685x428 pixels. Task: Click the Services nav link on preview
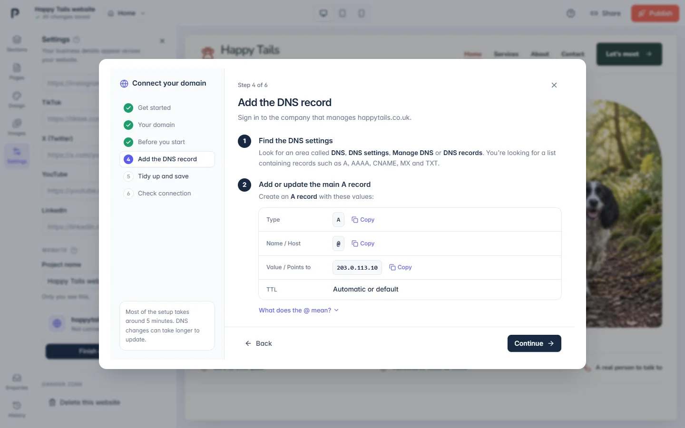pyautogui.click(x=506, y=54)
